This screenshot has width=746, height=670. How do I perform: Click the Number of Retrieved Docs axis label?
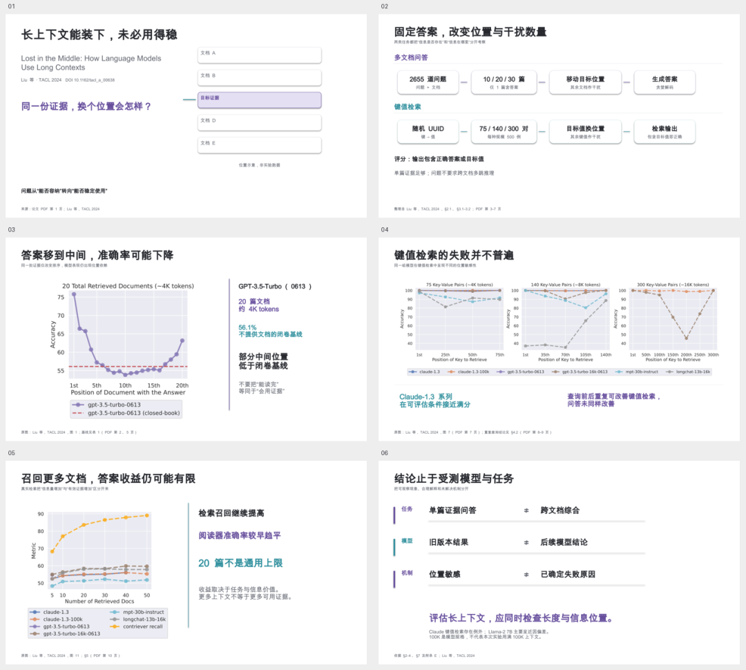[x=99, y=602]
